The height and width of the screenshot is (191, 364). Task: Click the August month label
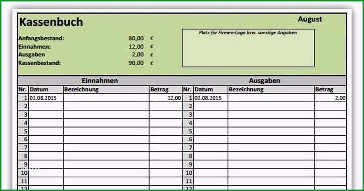(x=310, y=19)
